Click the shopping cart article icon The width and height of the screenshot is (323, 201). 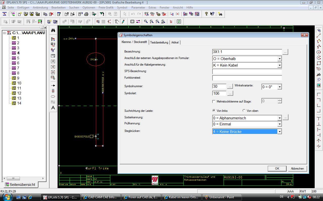[x=53, y=50]
